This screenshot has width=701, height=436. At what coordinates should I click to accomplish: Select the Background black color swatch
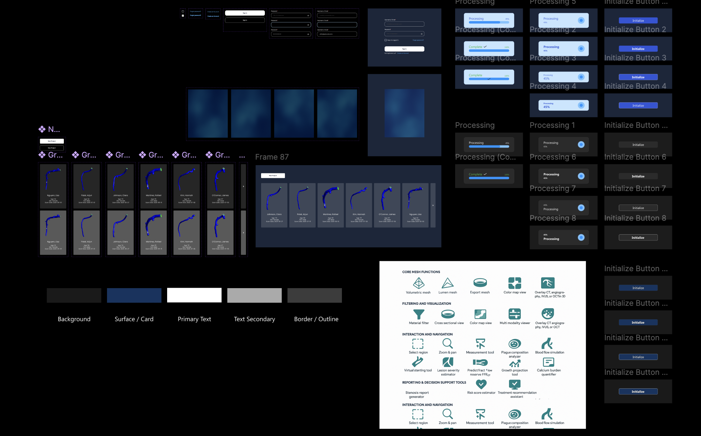[x=74, y=295]
